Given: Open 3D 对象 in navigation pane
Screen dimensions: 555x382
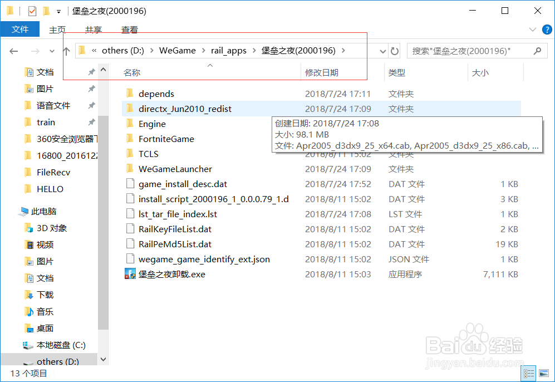Looking at the screenshot, I should point(52,228).
